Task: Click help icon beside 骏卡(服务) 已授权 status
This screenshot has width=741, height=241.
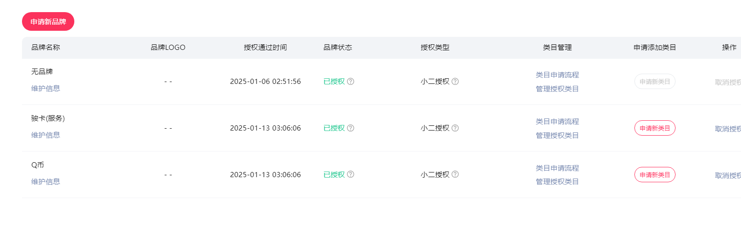Action: (351, 128)
